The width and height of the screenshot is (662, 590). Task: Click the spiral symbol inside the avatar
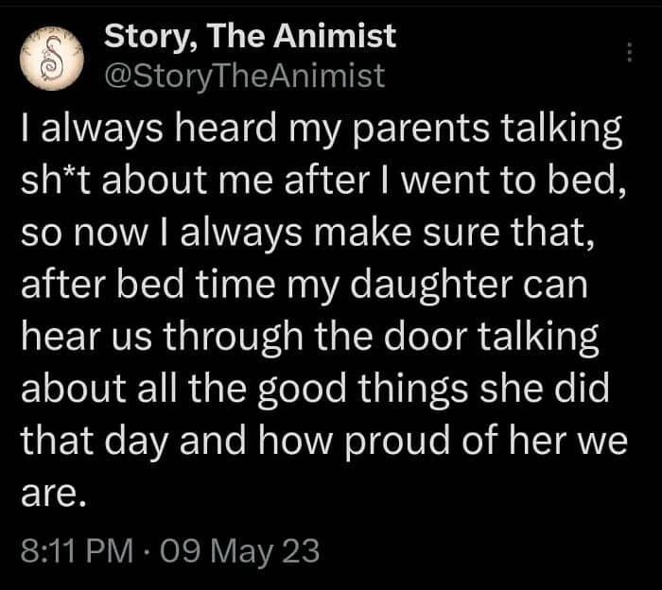(x=51, y=59)
